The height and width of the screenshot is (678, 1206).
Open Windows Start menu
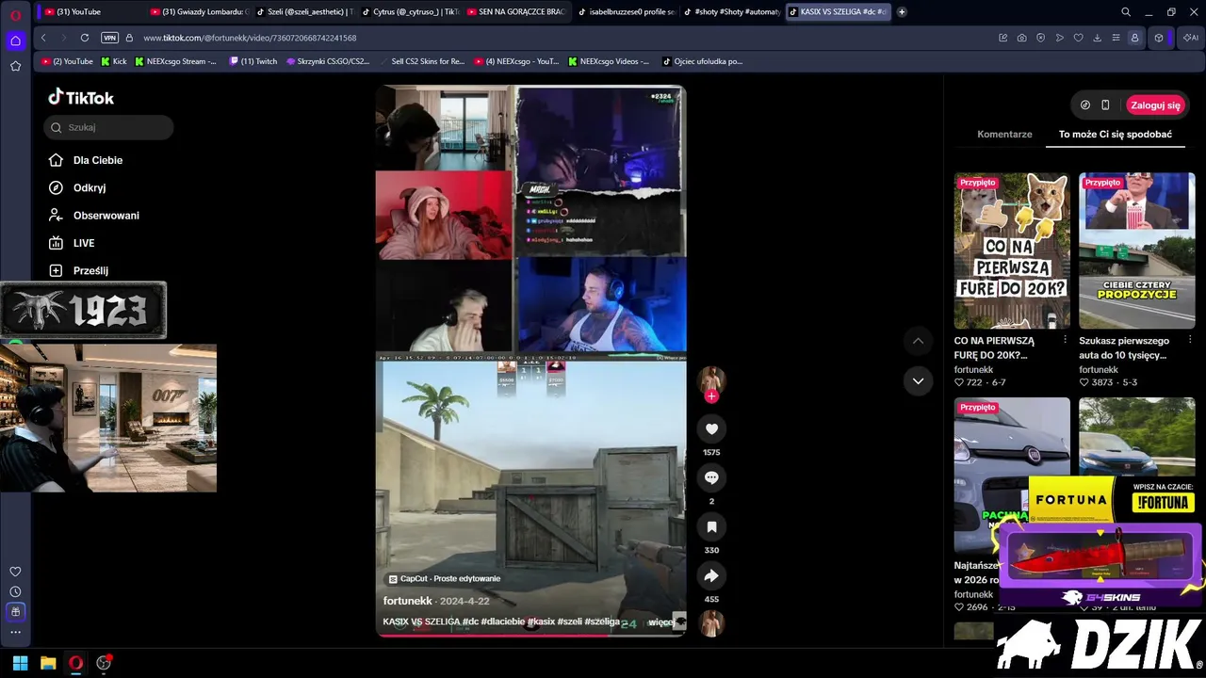click(20, 663)
